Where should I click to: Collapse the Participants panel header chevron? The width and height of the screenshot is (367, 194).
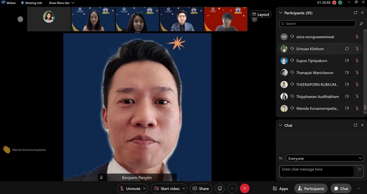281,13
